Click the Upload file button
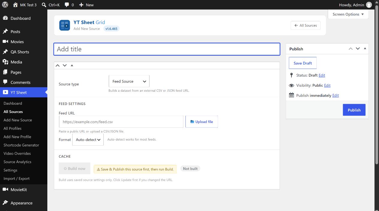379x211 pixels. [202, 122]
